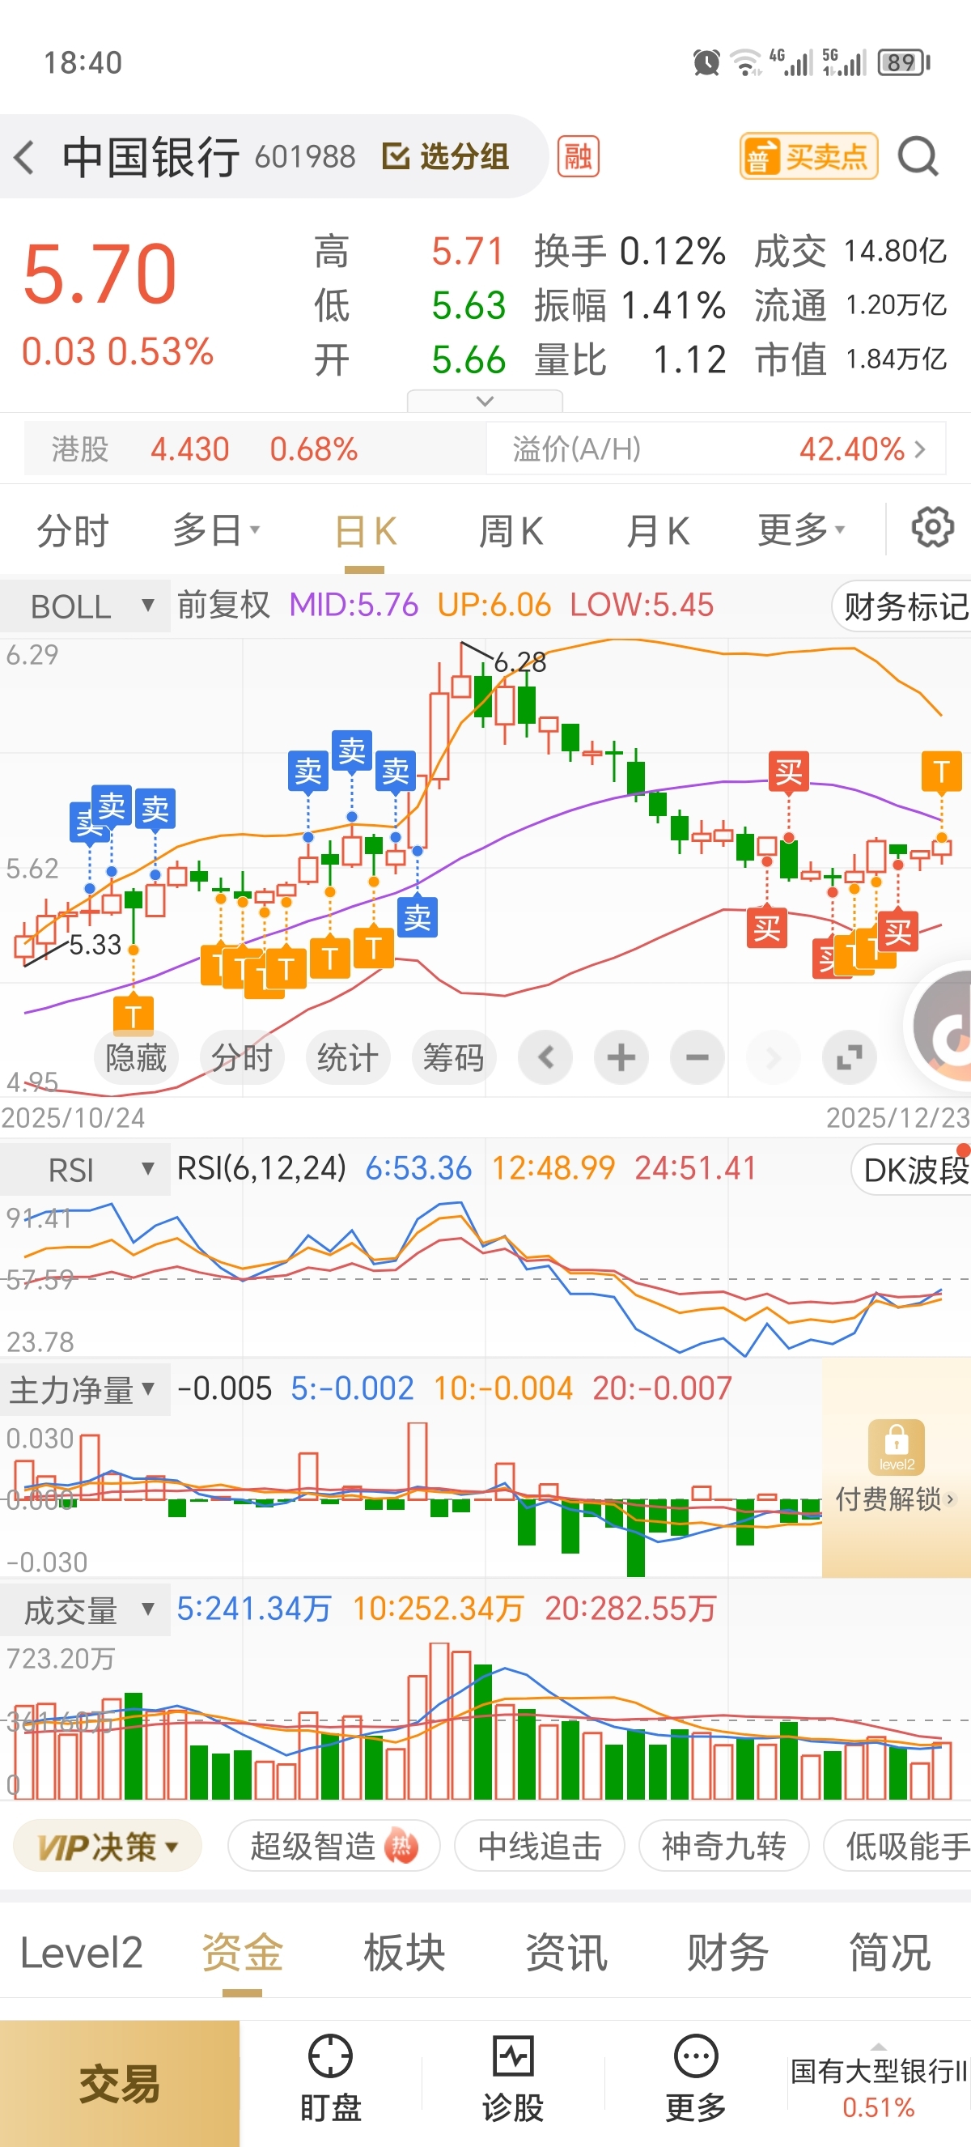Open the 多日 multi-day dropdown
The image size is (971, 2147).
click(217, 531)
